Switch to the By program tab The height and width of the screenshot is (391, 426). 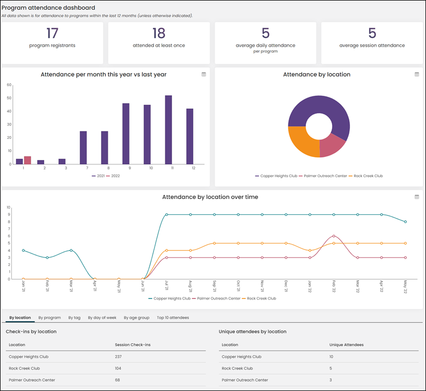49,318
